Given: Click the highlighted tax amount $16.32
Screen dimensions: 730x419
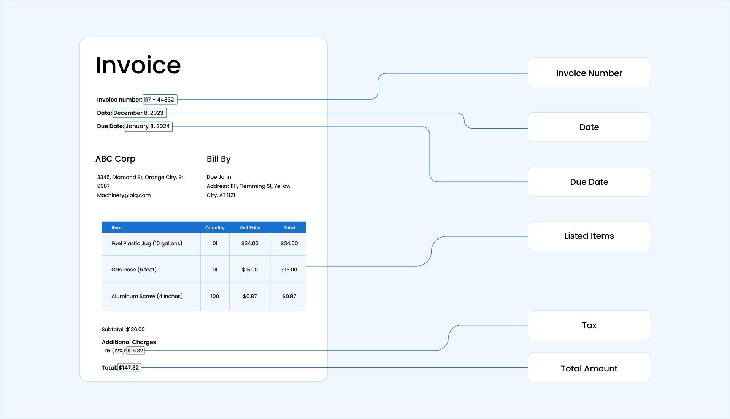Looking at the screenshot, I should coord(135,350).
